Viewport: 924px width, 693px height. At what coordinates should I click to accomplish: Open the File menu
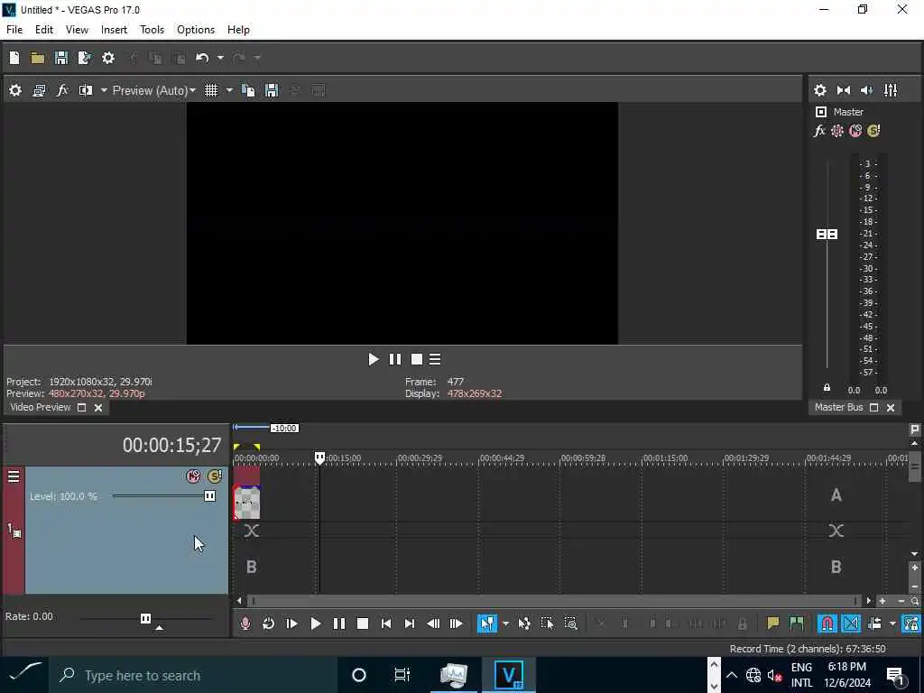click(x=14, y=30)
